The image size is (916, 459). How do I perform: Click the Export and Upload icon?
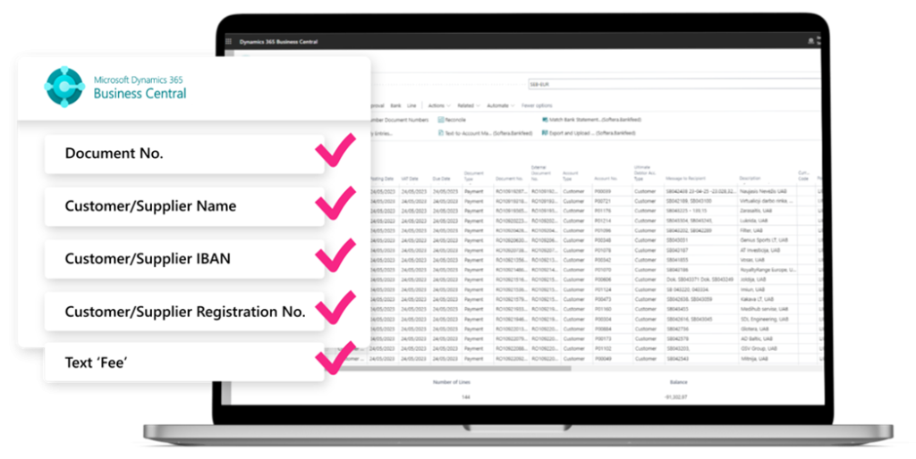545,133
